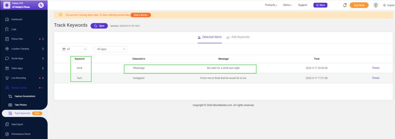Open Details for the hurt alert
This screenshot has height=139, width=395.
click(x=376, y=78)
